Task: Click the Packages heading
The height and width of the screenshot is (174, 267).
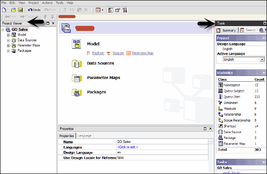Action: click(x=97, y=92)
